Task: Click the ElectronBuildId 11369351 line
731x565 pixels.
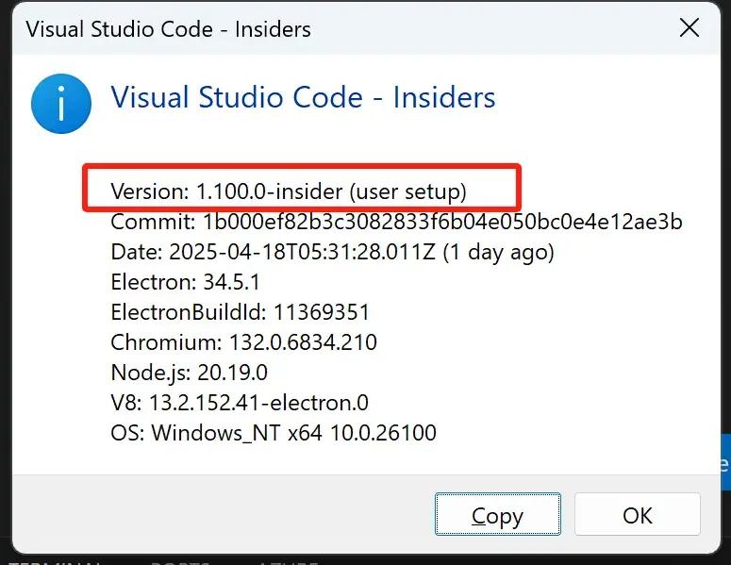Action: click(240, 312)
